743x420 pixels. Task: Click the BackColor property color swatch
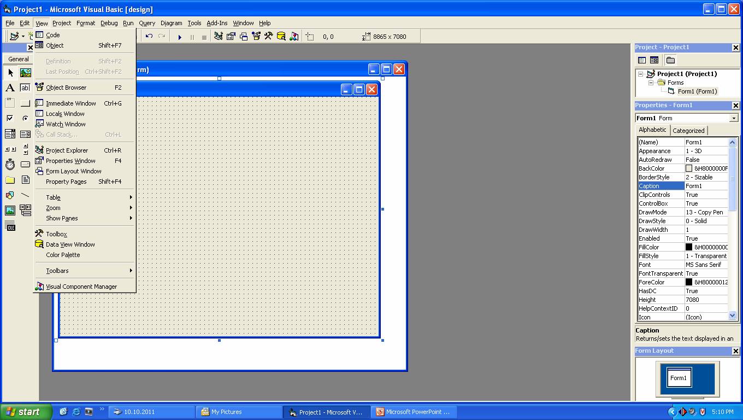[689, 168]
